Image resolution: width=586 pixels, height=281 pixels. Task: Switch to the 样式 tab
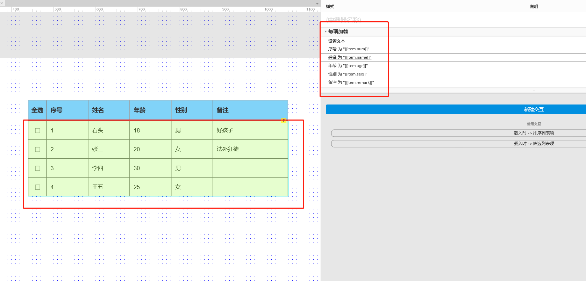330,7
